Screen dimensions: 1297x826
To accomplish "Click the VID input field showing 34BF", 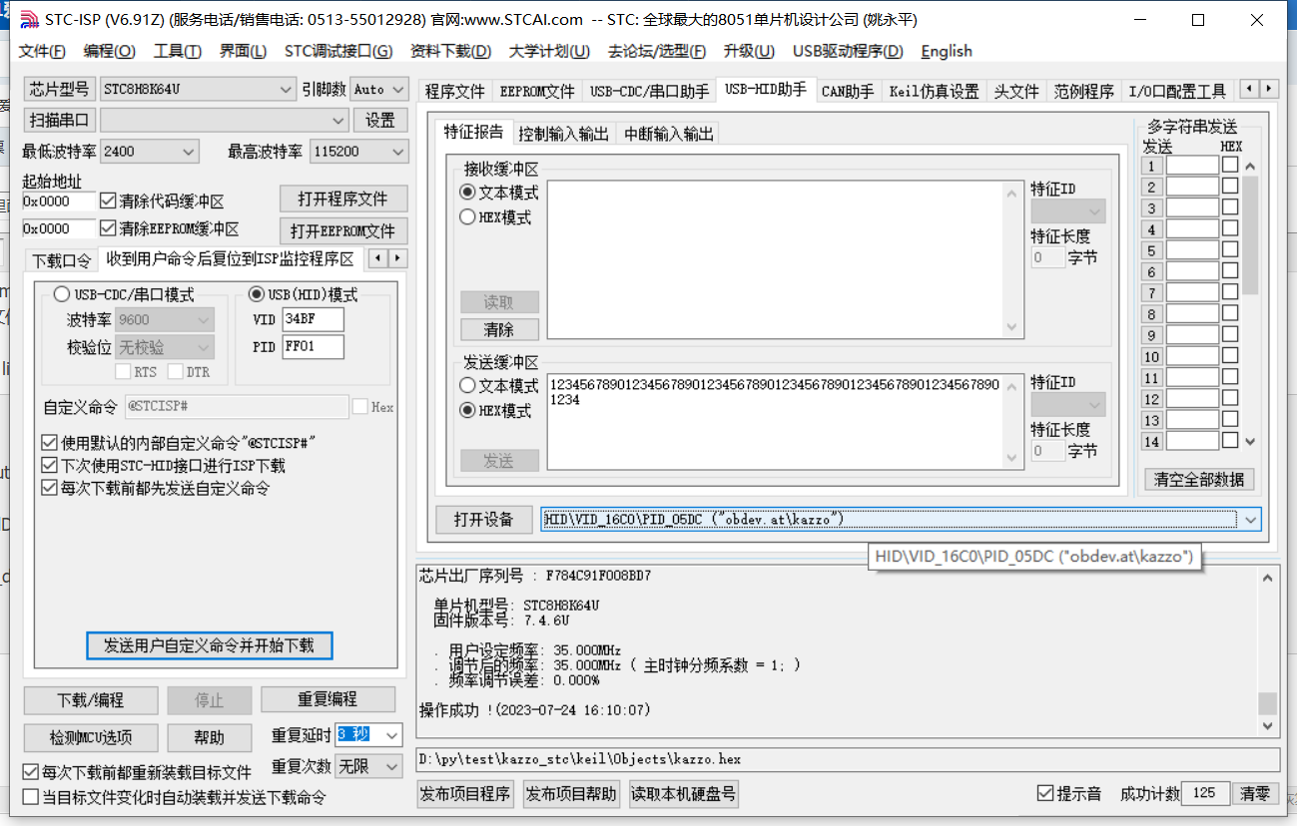I will [313, 319].
